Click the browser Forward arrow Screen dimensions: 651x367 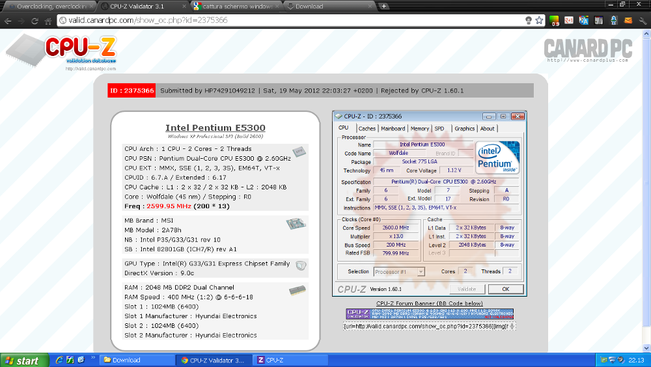(x=21, y=20)
